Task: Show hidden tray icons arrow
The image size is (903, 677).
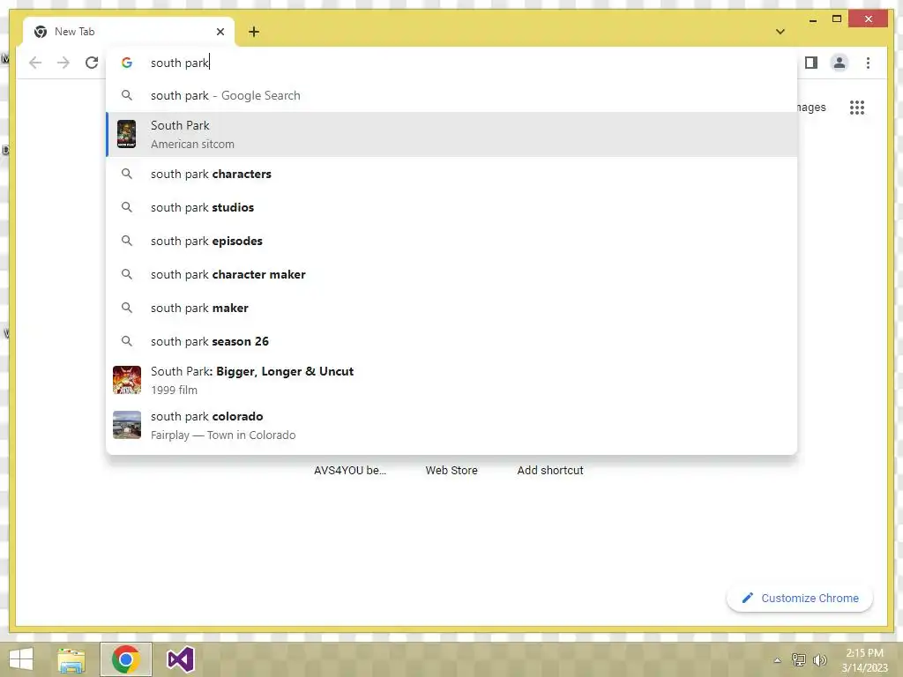Action: [x=777, y=660]
